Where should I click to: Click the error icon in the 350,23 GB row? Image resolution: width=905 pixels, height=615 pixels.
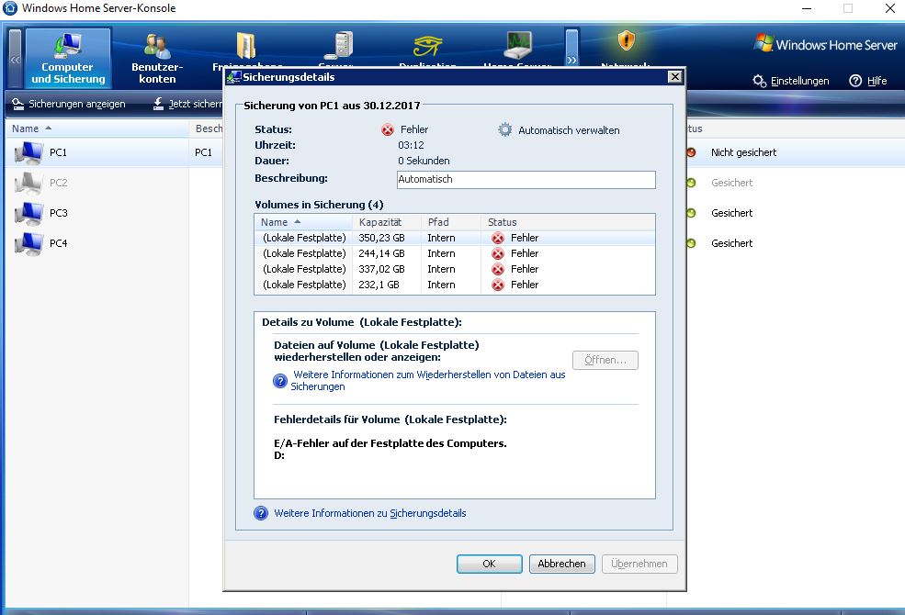tap(497, 238)
